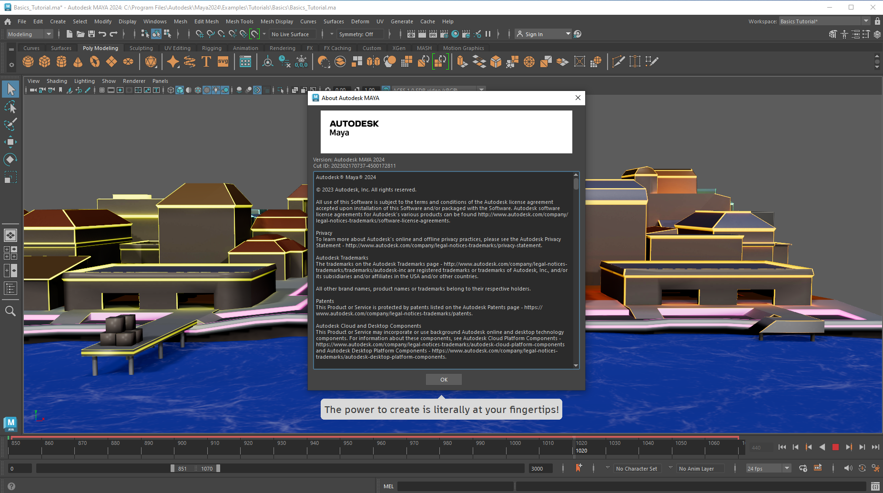Click the stop playback red button
This screenshot has height=493, width=883.
835,447
